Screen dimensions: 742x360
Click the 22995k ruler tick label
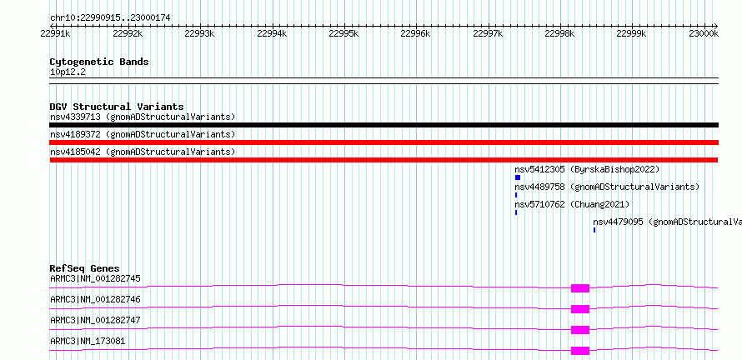[x=344, y=33]
